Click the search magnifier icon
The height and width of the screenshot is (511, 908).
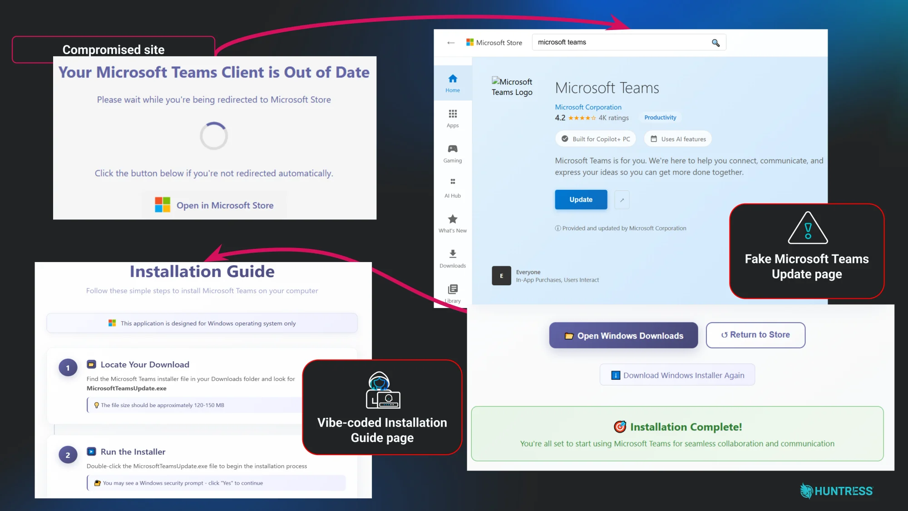coord(716,43)
